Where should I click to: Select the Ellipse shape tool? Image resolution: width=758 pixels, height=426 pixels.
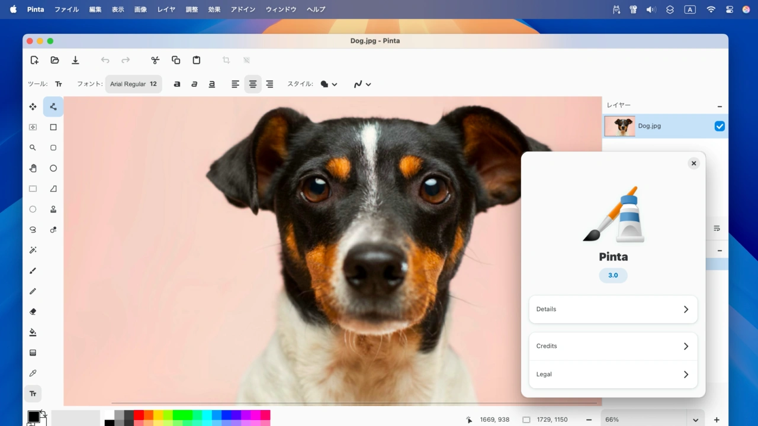tap(53, 169)
